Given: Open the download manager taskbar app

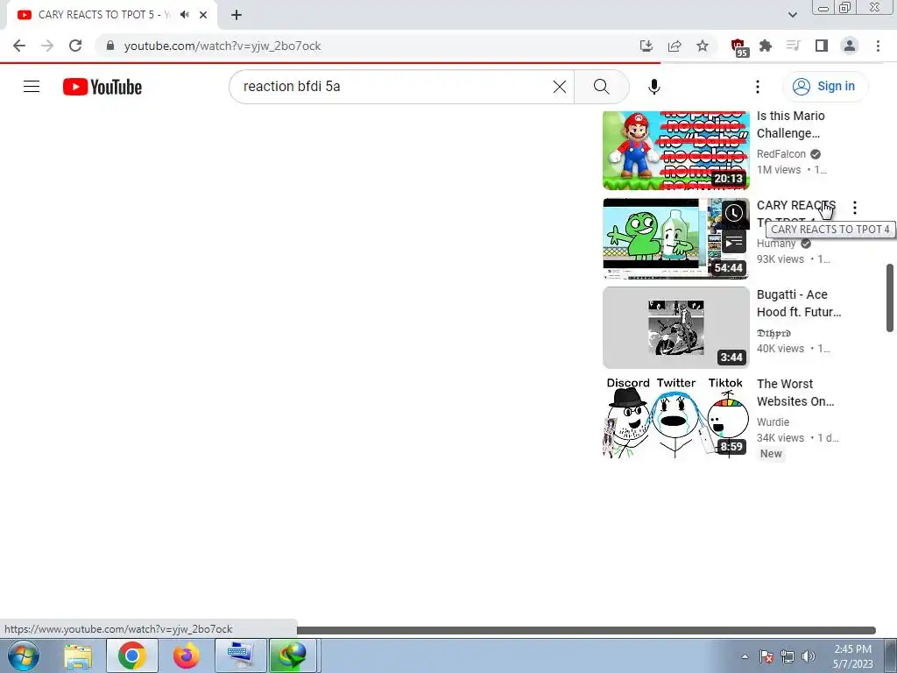Looking at the screenshot, I should [293, 655].
